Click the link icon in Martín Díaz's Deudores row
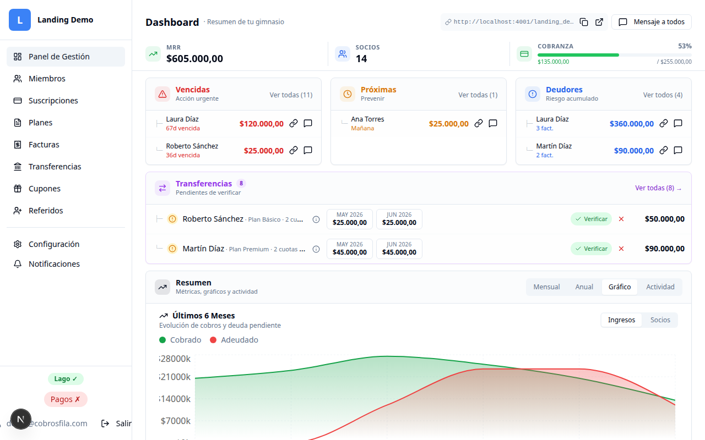Screen dimensions: 705x440 pos(664,150)
